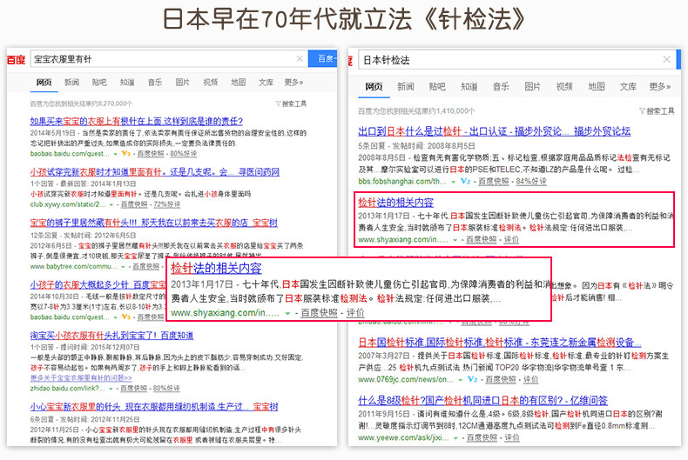Open result 宝宝的裤子里居然藏有针头
Image resolution: width=688 pixels, height=460 pixels.
[x=153, y=223]
